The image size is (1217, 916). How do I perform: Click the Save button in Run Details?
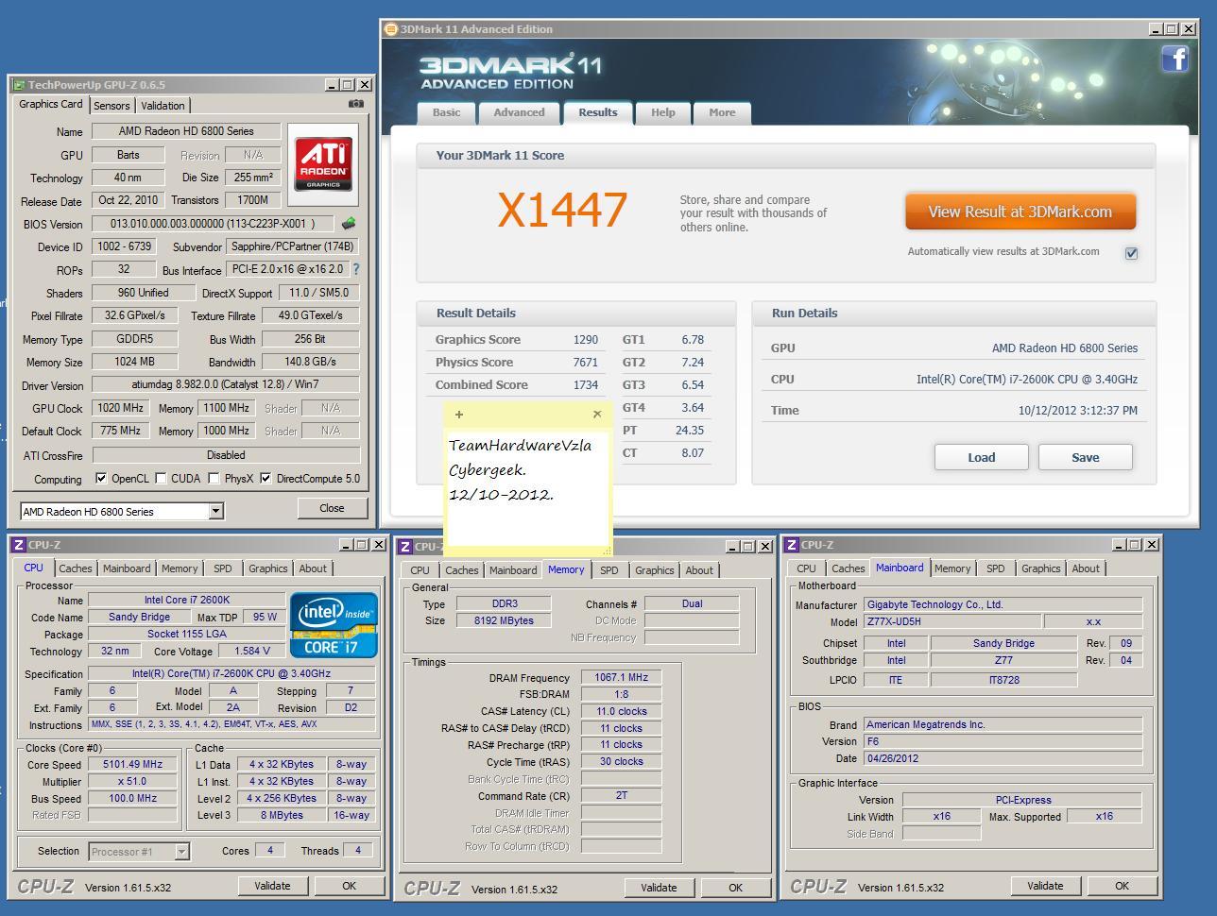click(x=1085, y=457)
